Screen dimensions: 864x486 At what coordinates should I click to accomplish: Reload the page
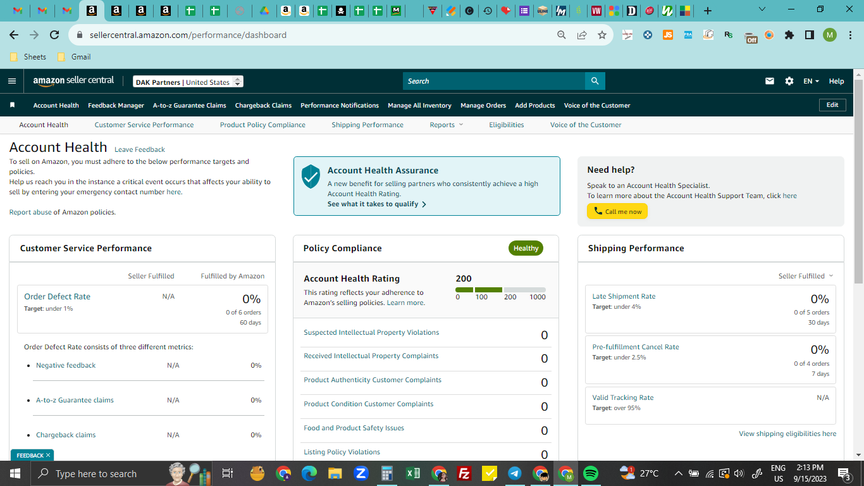click(54, 35)
